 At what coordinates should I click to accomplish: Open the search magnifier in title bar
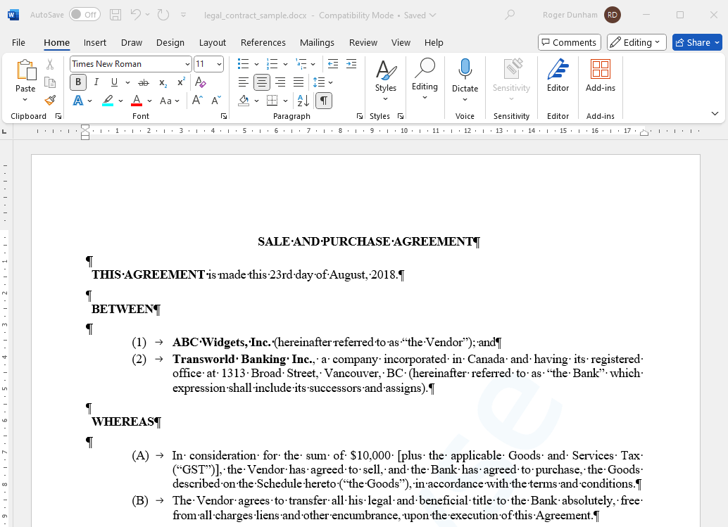click(509, 15)
